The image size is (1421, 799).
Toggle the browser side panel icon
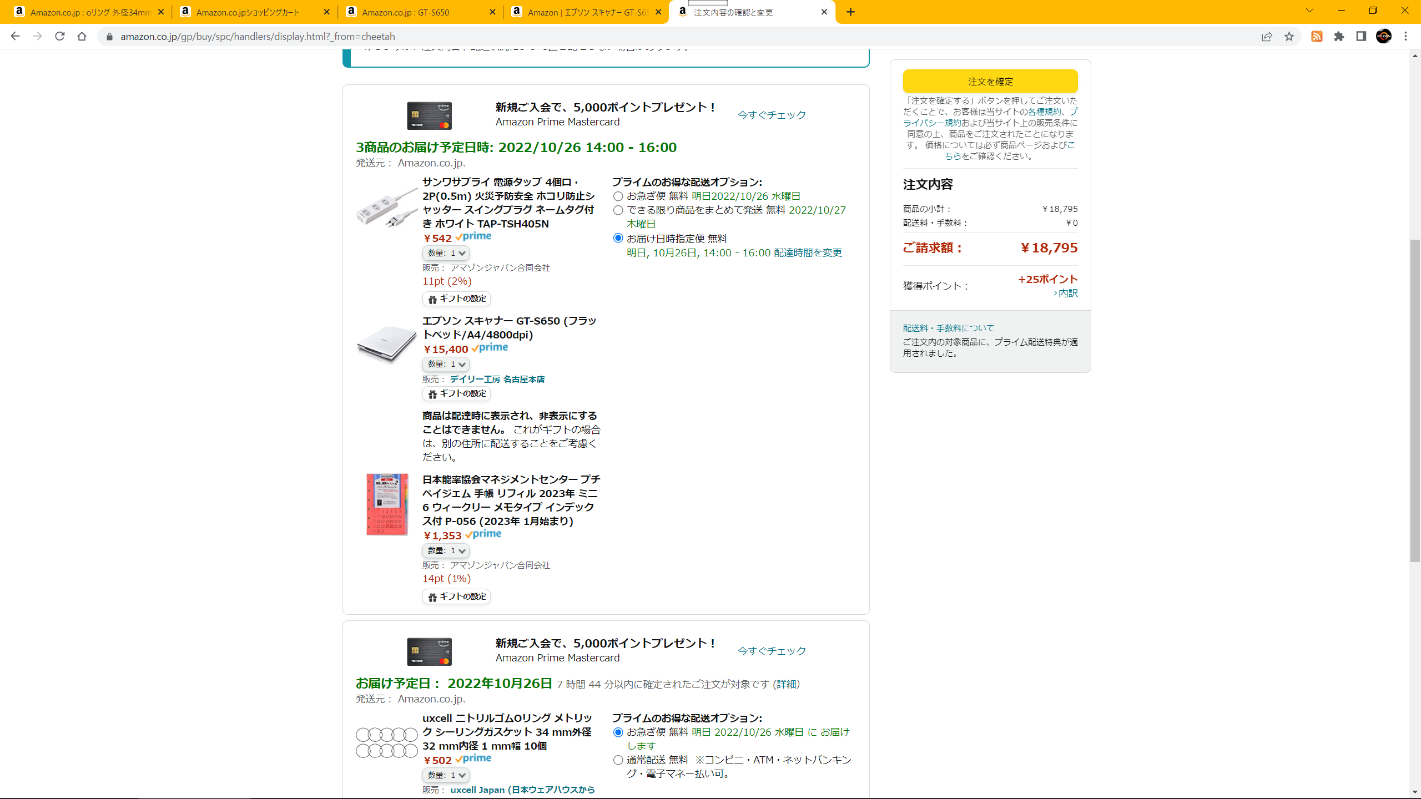click(x=1361, y=37)
